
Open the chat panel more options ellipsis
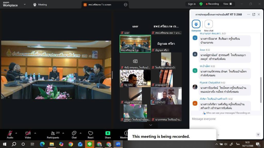pos(249,14)
